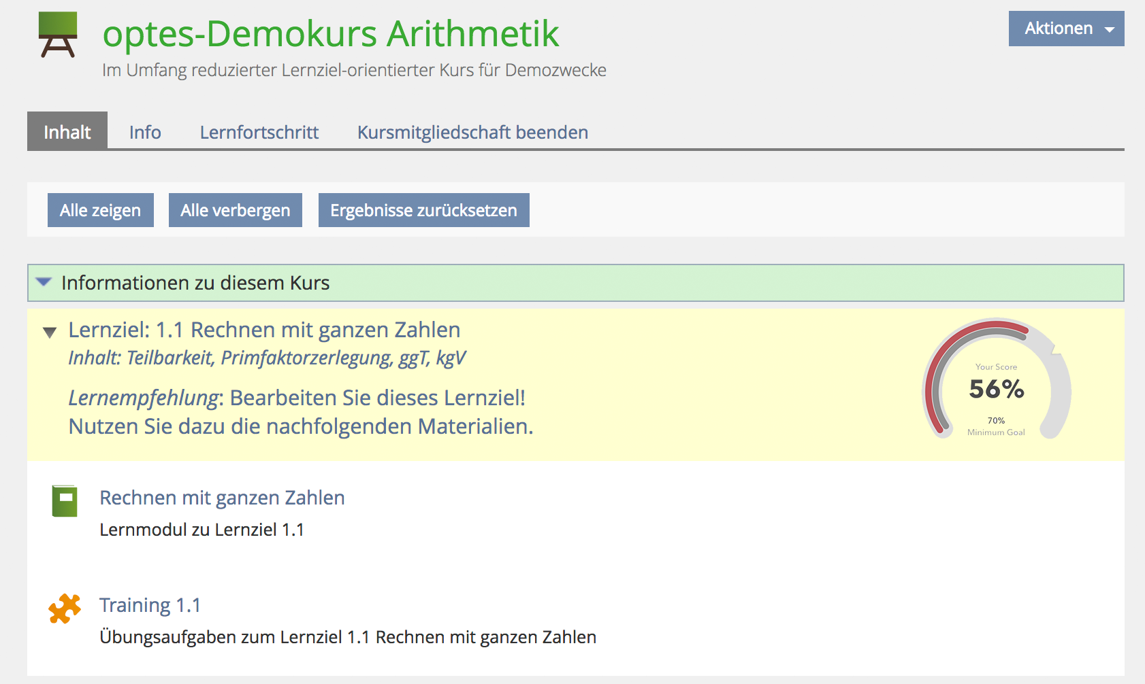Click the green learning module book icon

tap(65, 501)
